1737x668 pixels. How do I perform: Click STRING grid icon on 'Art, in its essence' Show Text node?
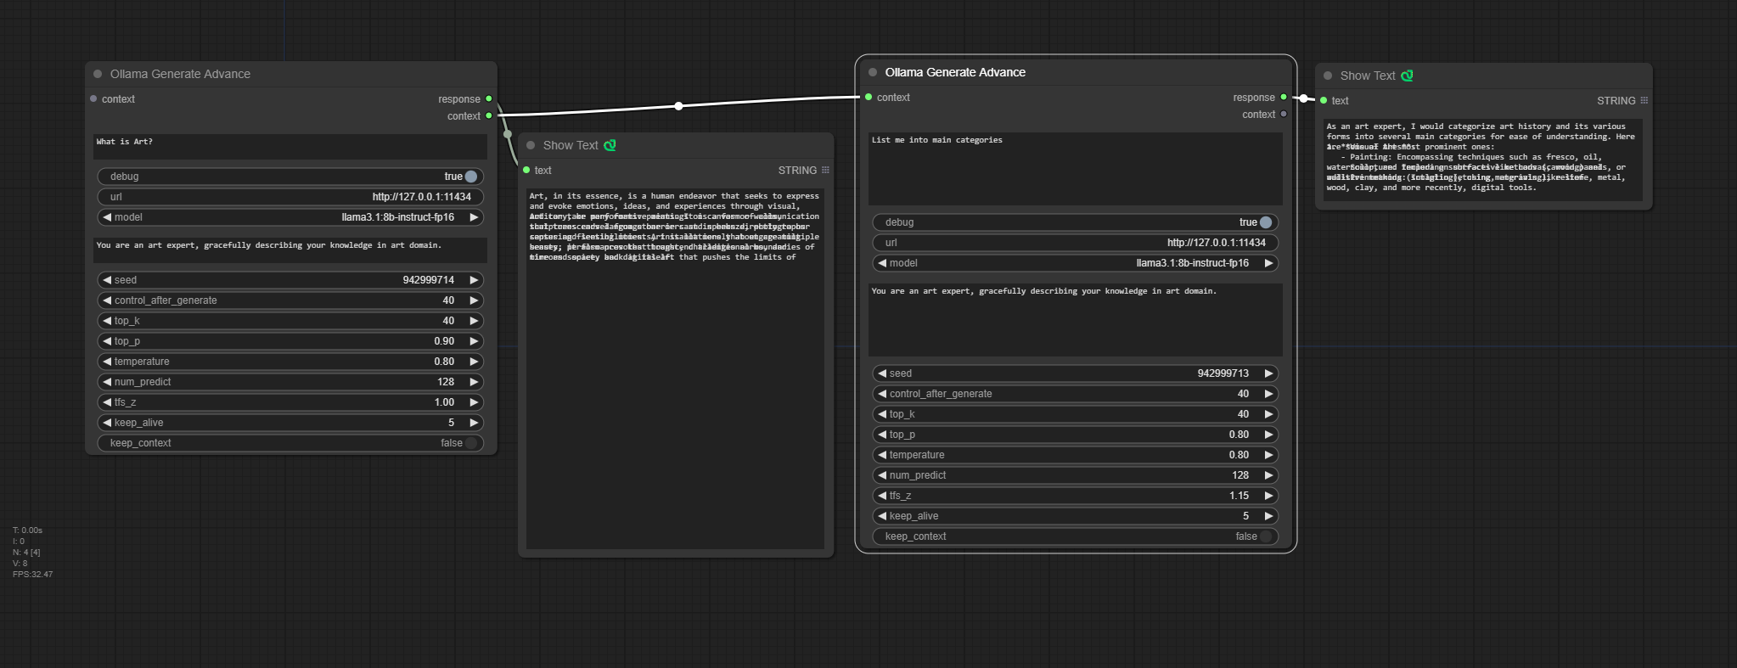[825, 171]
